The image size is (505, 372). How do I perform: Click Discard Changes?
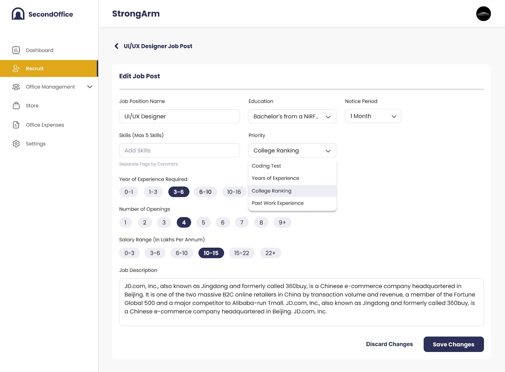[389, 344]
